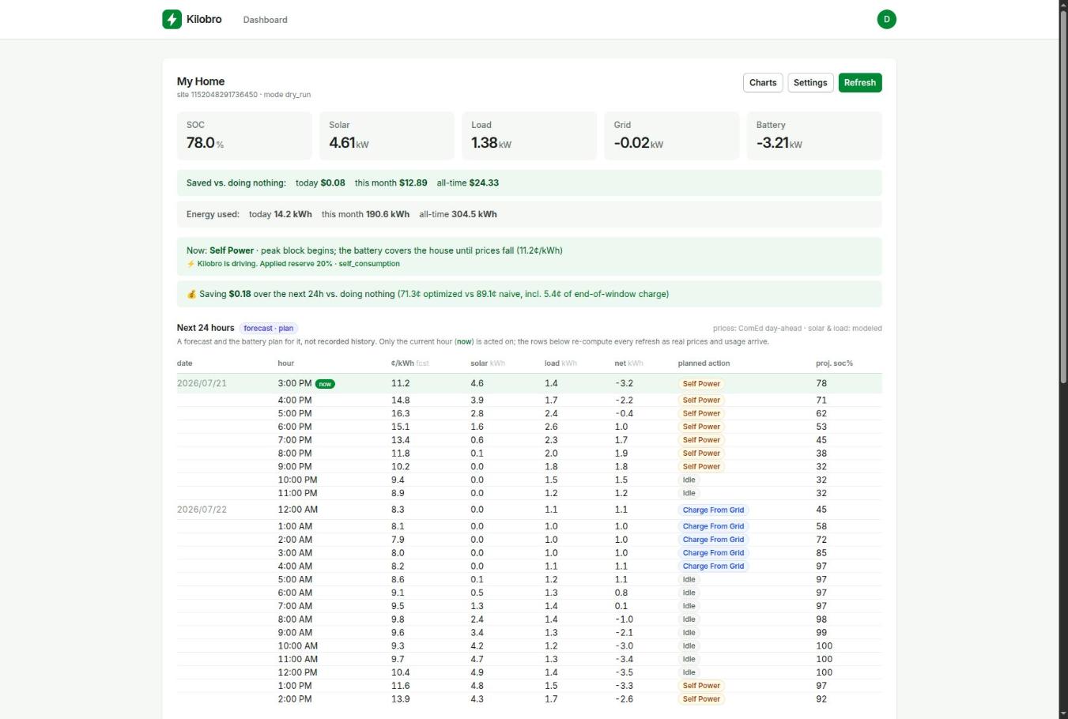Click the 'planned action' column header

tap(704, 363)
